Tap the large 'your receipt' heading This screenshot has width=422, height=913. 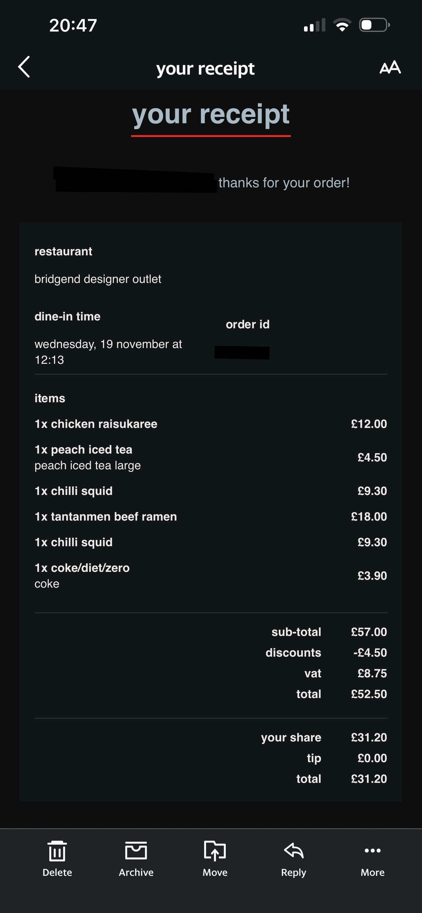pyautogui.click(x=211, y=114)
